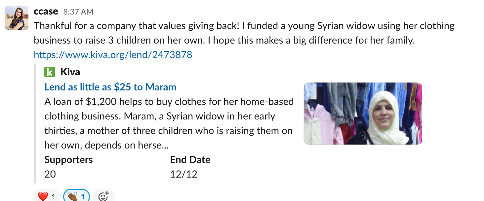Click the red heart emoji
The height and width of the screenshot is (201, 484).
pyautogui.click(x=43, y=197)
